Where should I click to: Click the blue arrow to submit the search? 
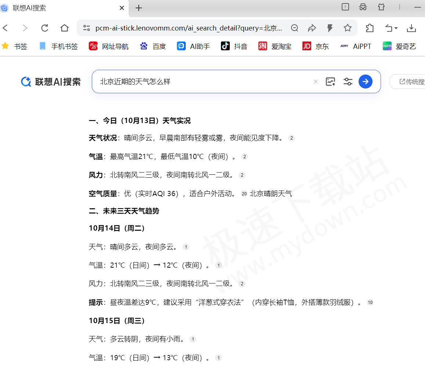click(x=366, y=82)
